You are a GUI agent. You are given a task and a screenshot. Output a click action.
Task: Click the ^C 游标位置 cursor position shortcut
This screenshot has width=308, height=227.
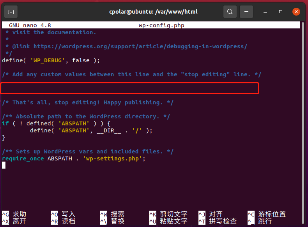pos(267,214)
